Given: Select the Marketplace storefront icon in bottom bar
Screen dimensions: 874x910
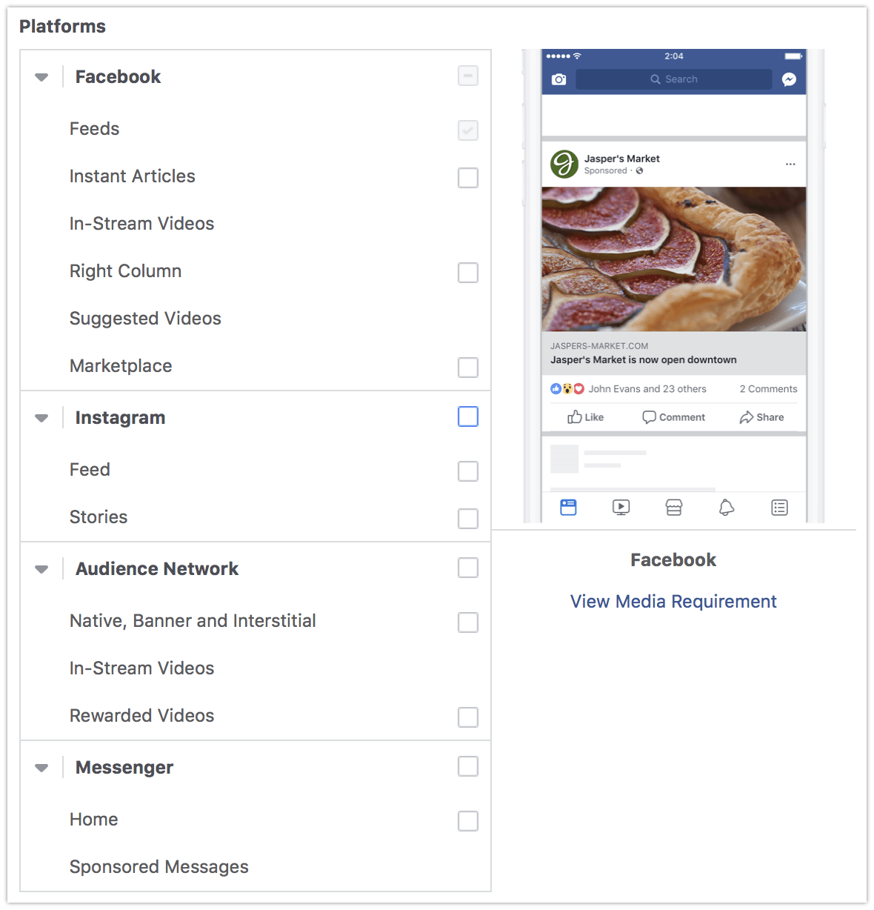Looking at the screenshot, I should [673, 508].
